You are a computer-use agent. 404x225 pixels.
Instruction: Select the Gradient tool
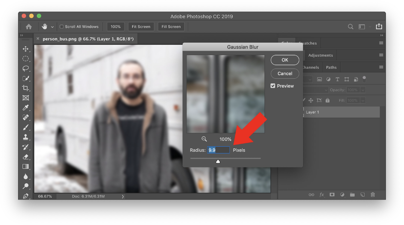coord(25,167)
